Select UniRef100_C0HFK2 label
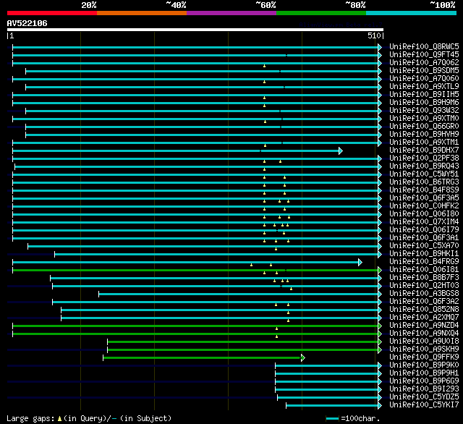Screen dimensions: 463x424 tap(424, 206)
